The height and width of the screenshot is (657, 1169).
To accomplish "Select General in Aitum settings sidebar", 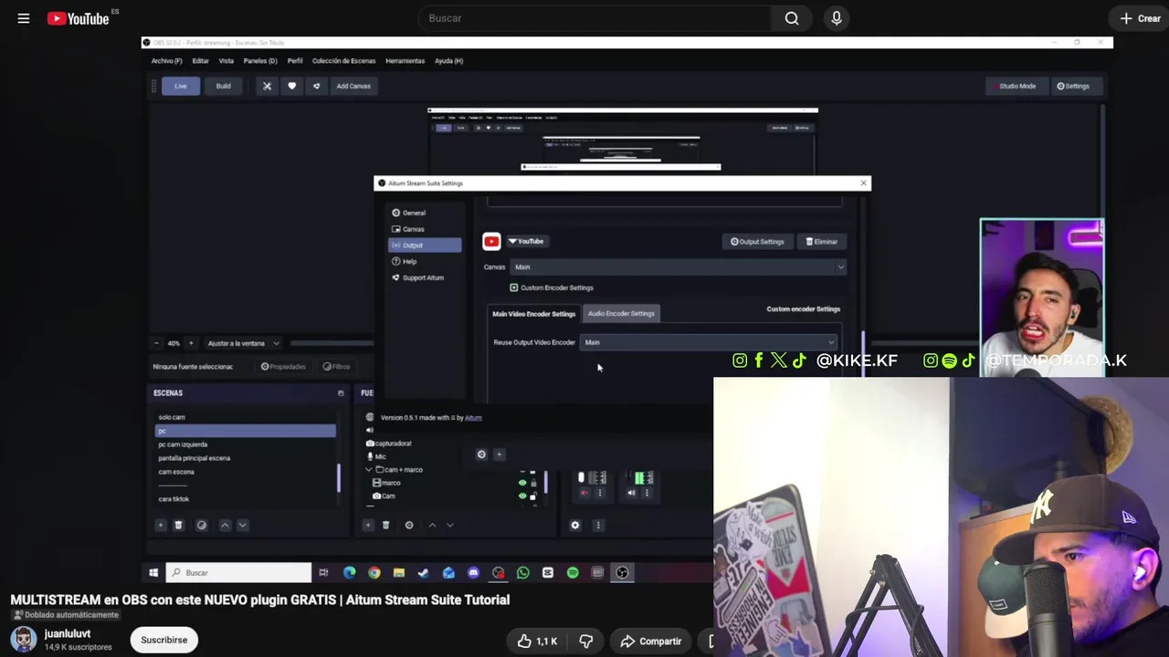I will [425, 213].
